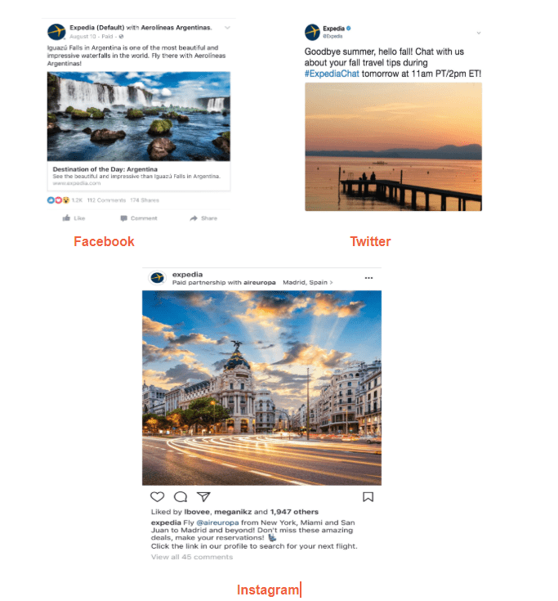Share the Facebook Argentina post

coord(203,218)
